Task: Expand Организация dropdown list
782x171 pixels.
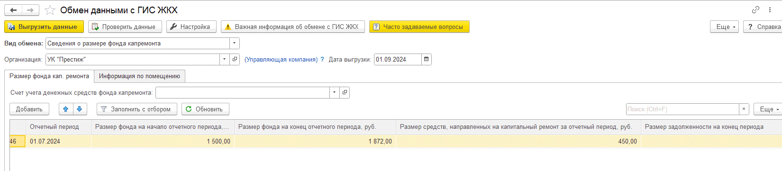Action: click(x=225, y=59)
